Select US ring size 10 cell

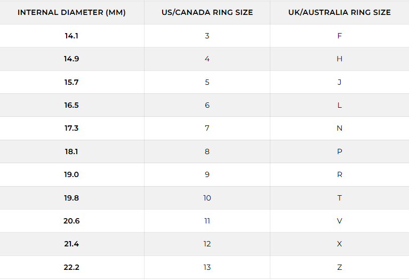[207, 198]
